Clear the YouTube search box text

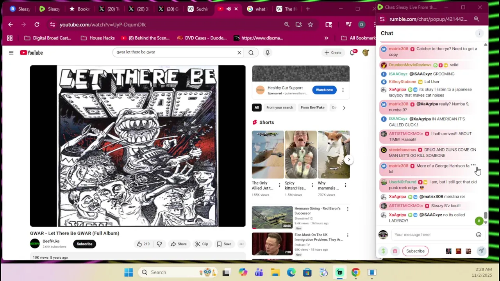click(x=239, y=53)
